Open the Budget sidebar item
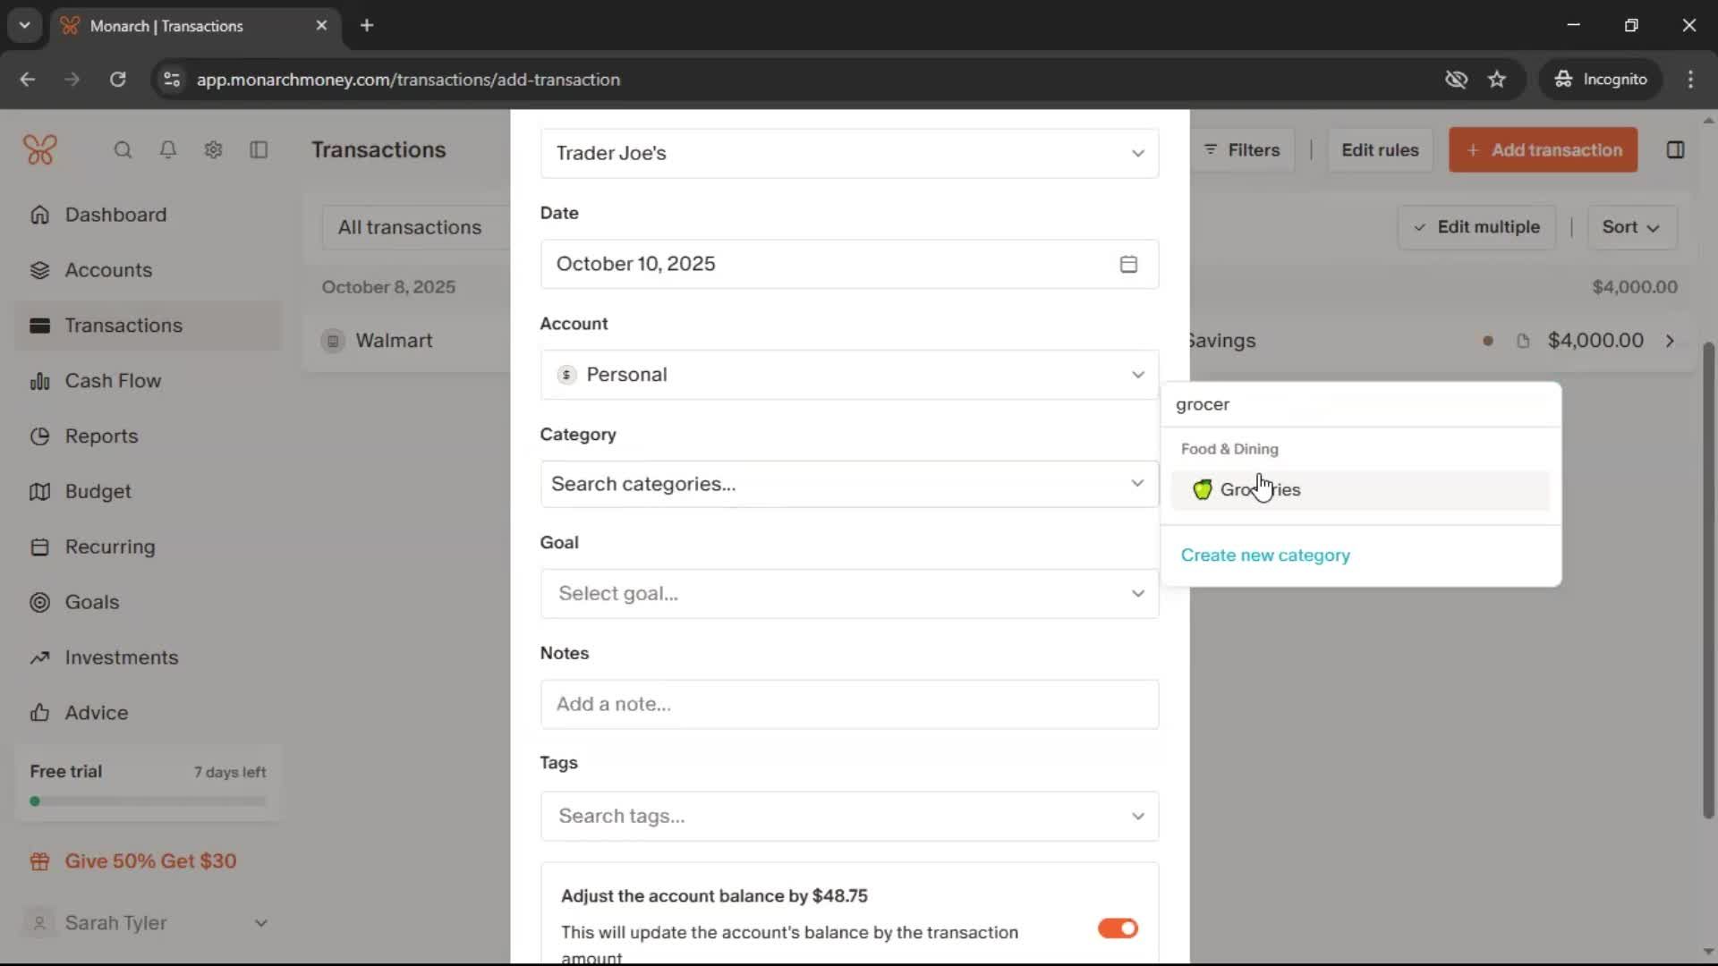The width and height of the screenshot is (1718, 966). point(98,492)
